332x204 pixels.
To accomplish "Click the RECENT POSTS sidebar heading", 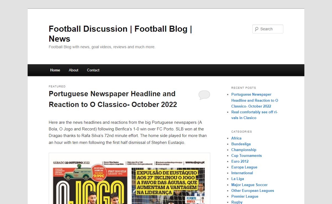I will click(x=243, y=88).
